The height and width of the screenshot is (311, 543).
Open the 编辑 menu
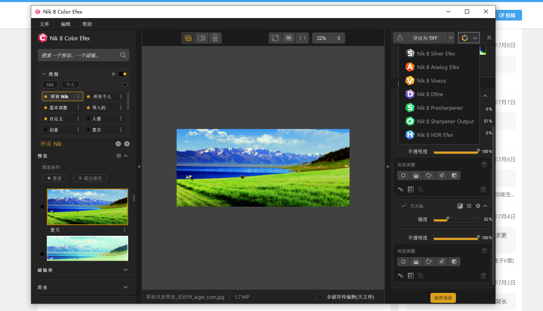click(x=66, y=24)
